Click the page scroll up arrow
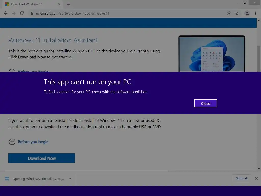The width and height of the screenshot is (261, 196). [x=259, y=20]
